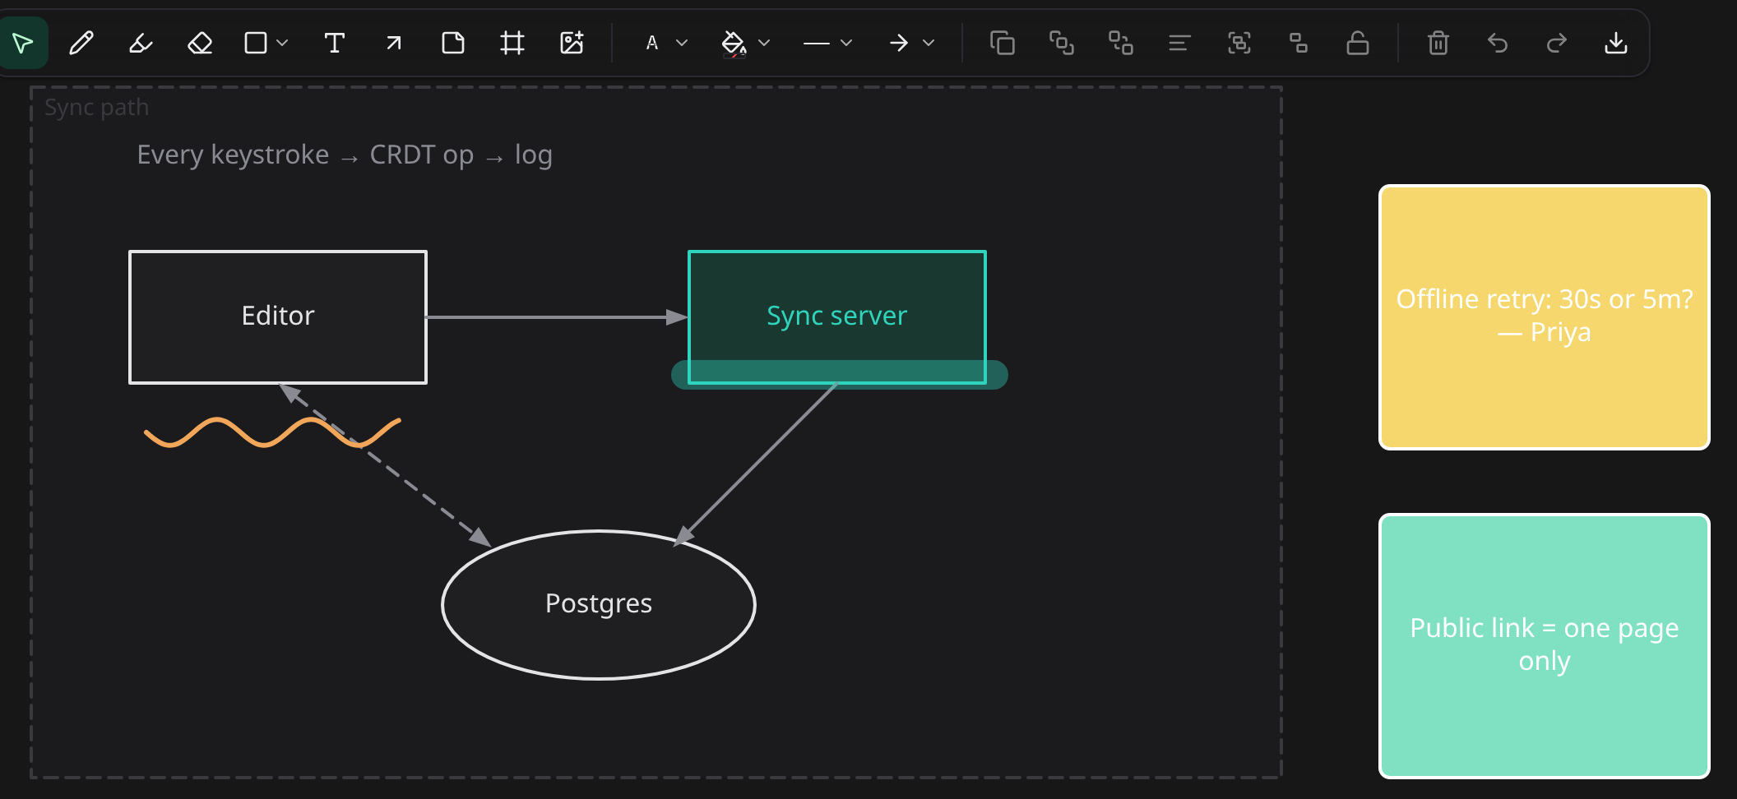
Task: Select the Pen drawing tool
Action: (x=81, y=43)
